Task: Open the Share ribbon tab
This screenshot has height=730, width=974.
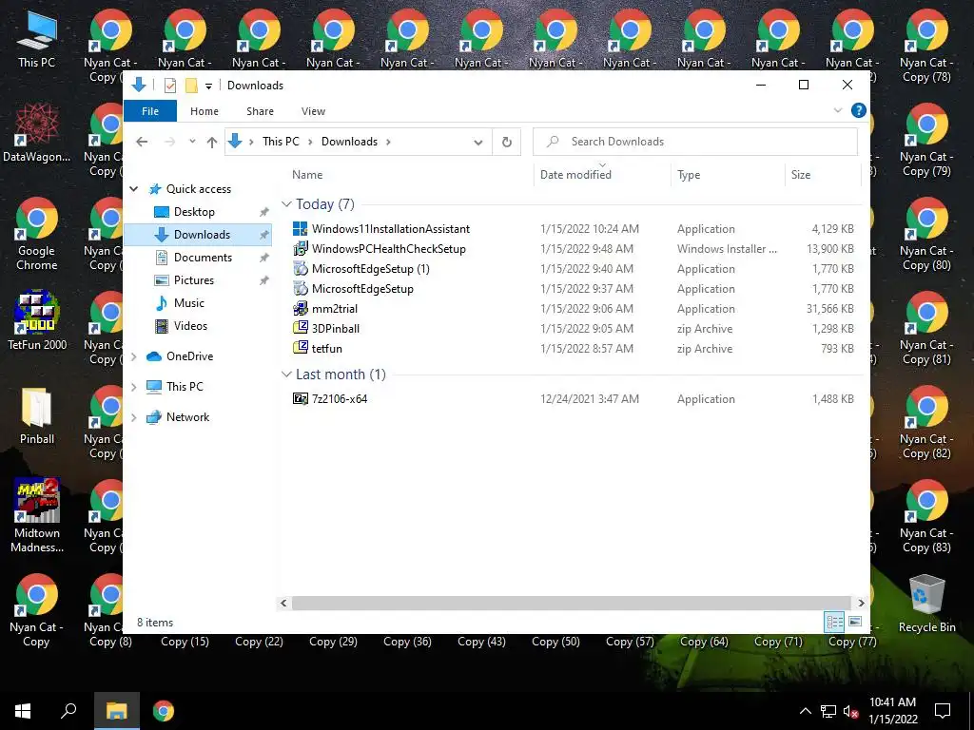Action: pos(260,111)
